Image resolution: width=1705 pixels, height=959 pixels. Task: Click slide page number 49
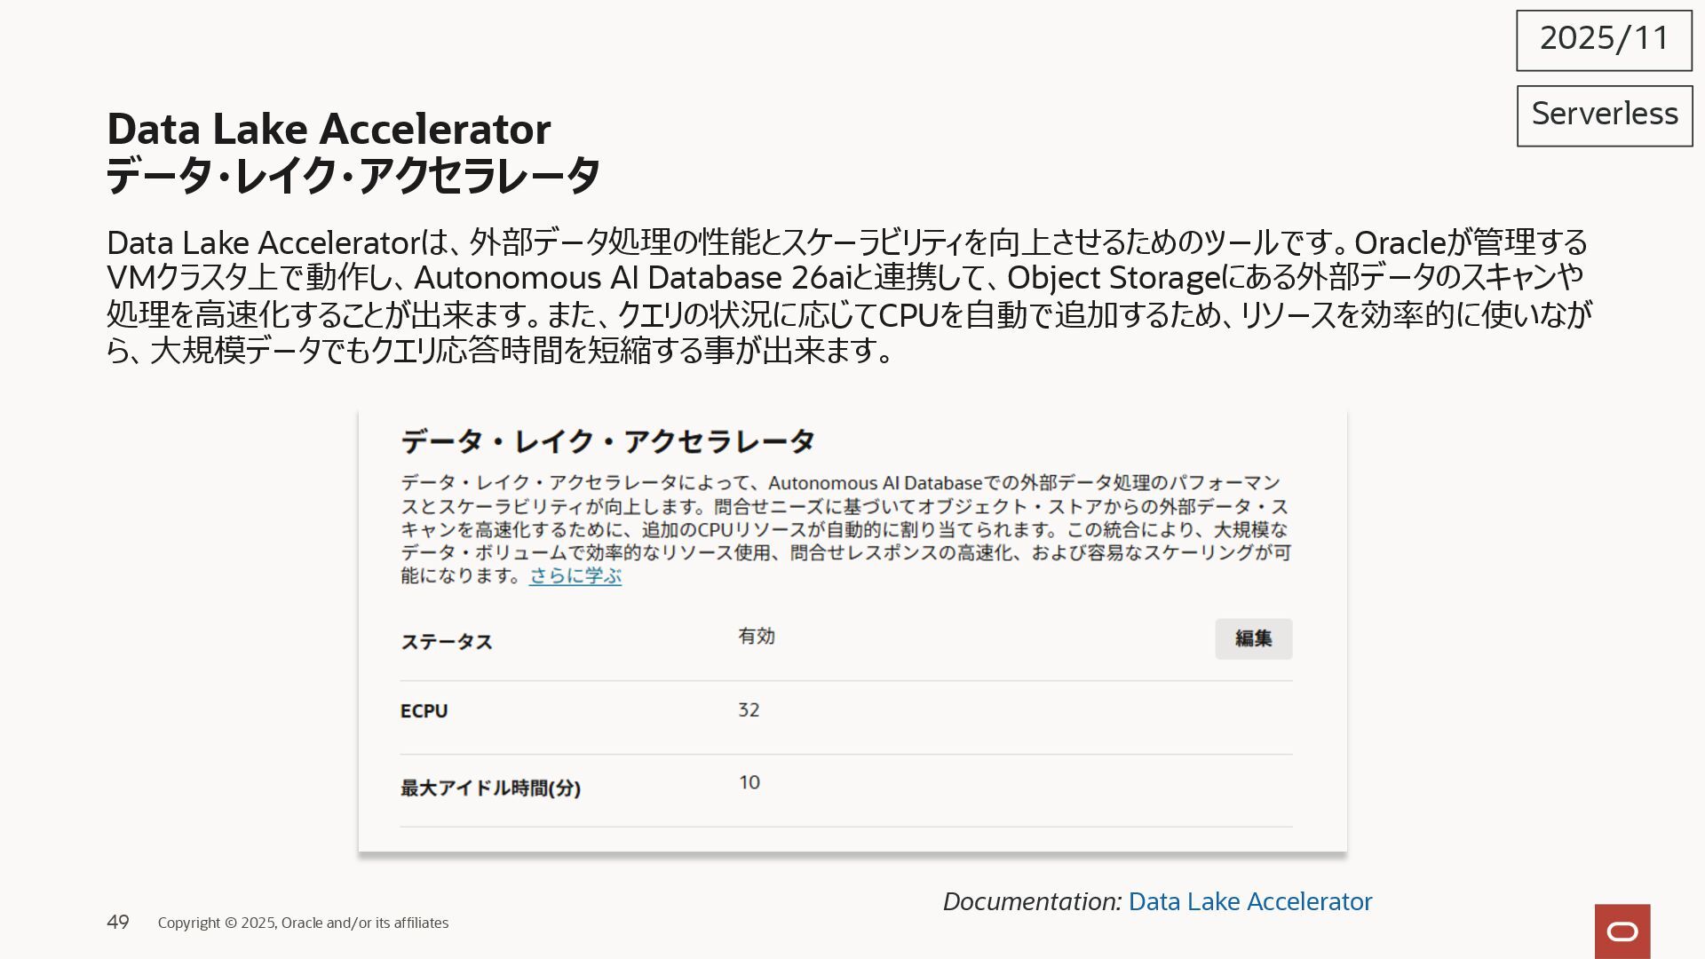118,922
